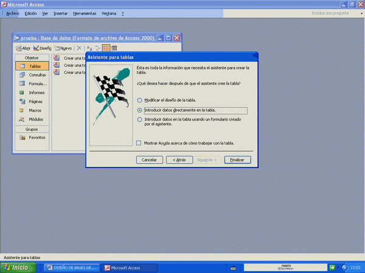Open the ? help menu
The height and width of the screenshot is (273, 365).
pos(123,13)
